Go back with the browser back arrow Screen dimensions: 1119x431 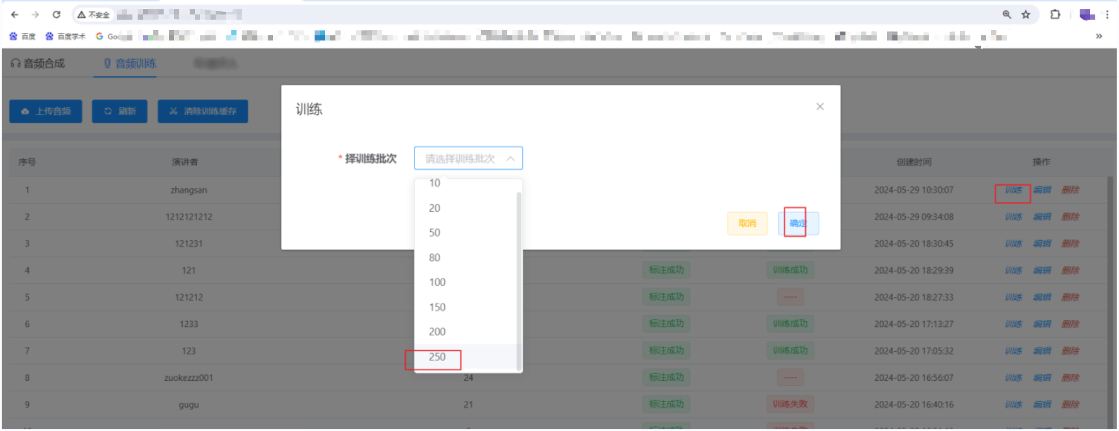pos(15,14)
